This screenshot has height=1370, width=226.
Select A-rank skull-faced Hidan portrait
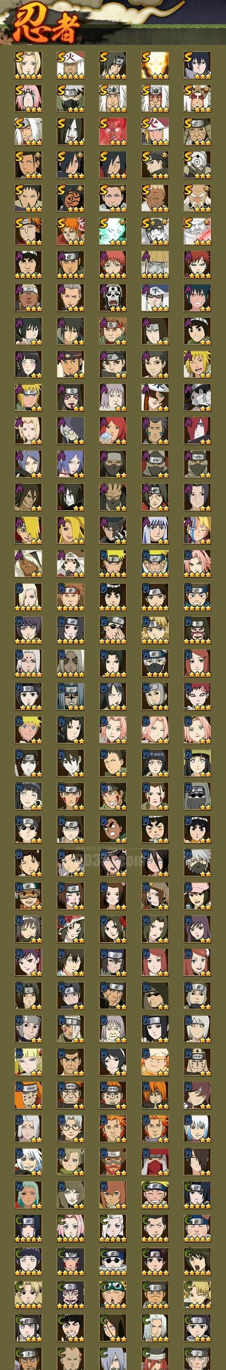tap(113, 296)
